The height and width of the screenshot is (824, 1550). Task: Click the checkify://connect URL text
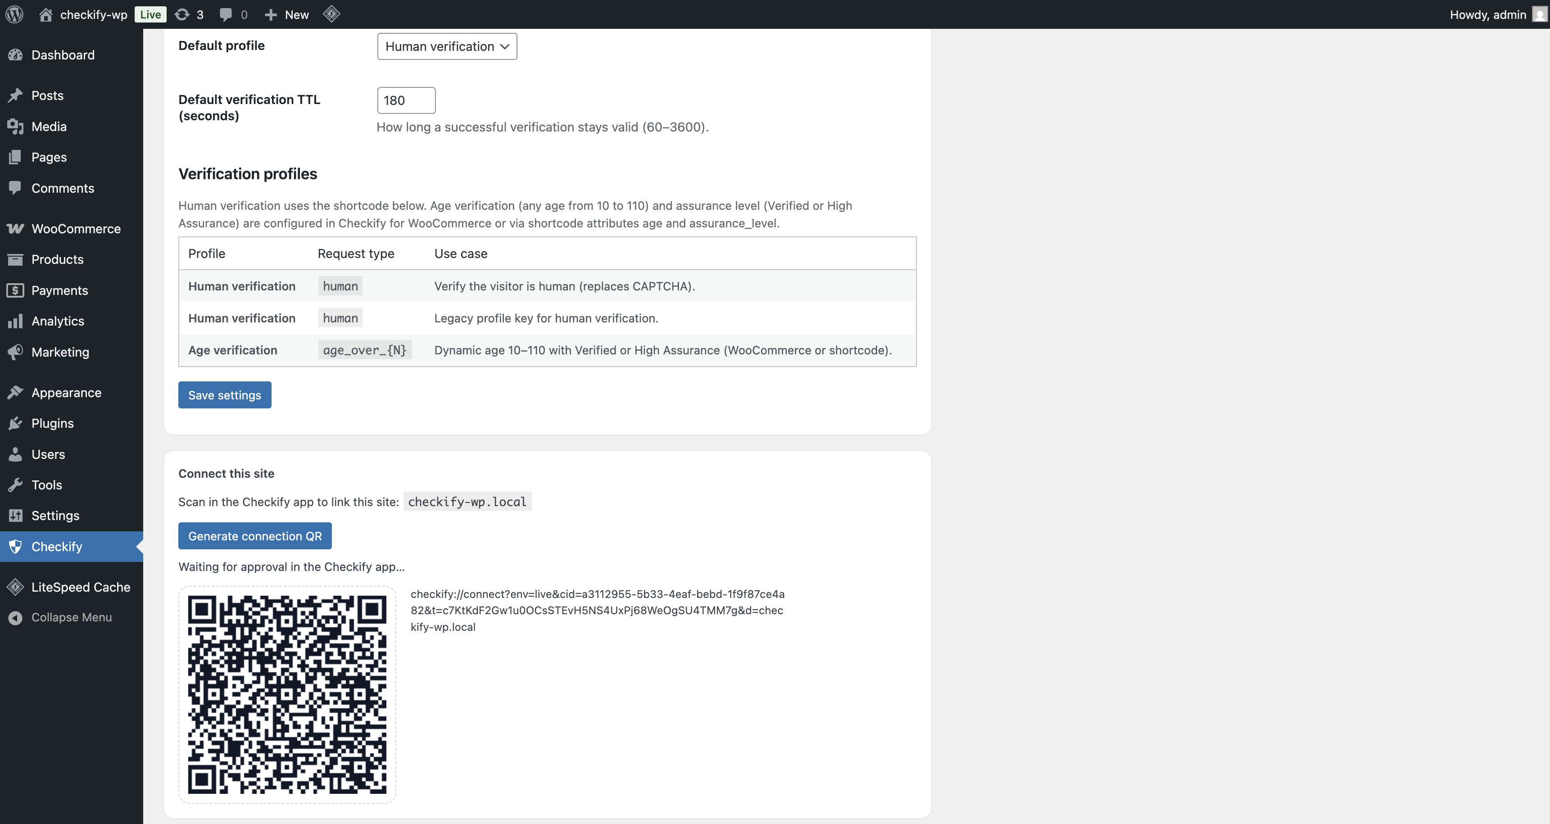coord(598,611)
